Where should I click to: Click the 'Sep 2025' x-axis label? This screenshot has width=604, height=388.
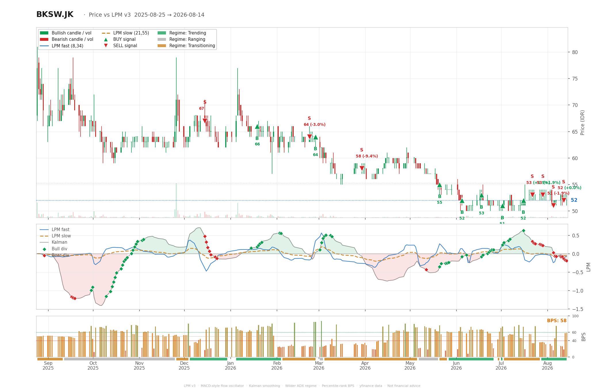[x=48, y=366]
